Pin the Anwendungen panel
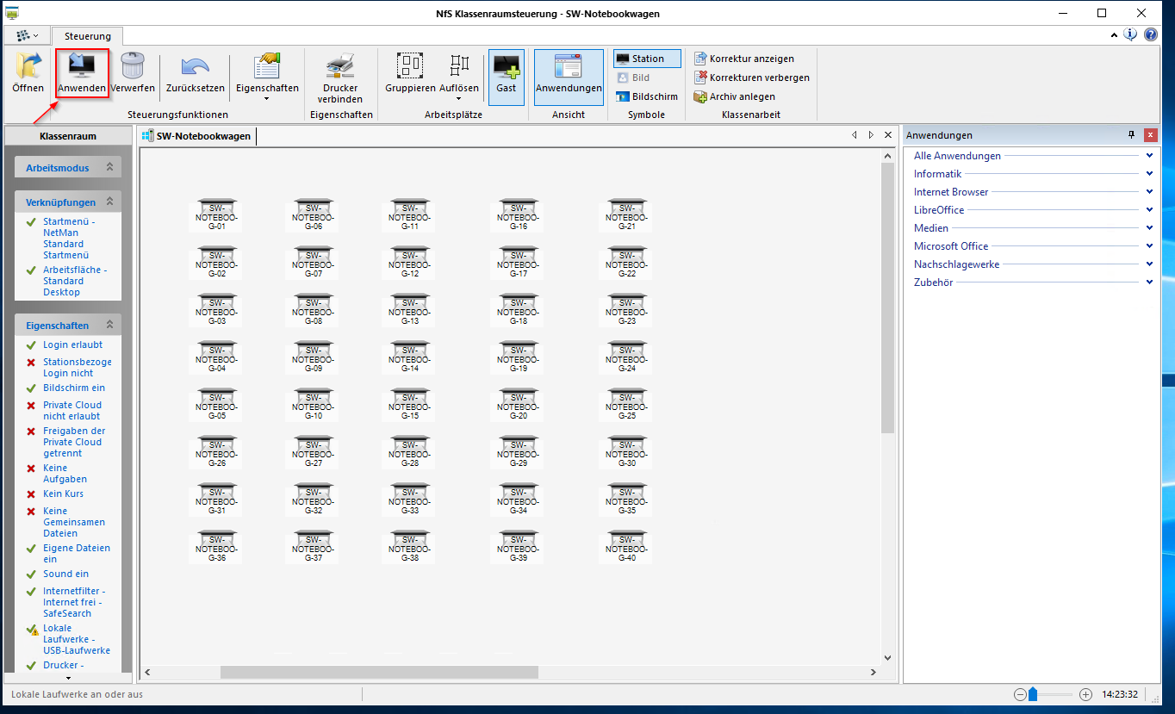The height and width of the screenshot is (714, 1175). (x=1132, y=135)
